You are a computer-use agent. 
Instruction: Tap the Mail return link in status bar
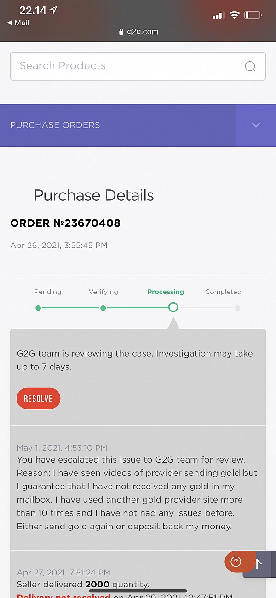click(18, 22)
